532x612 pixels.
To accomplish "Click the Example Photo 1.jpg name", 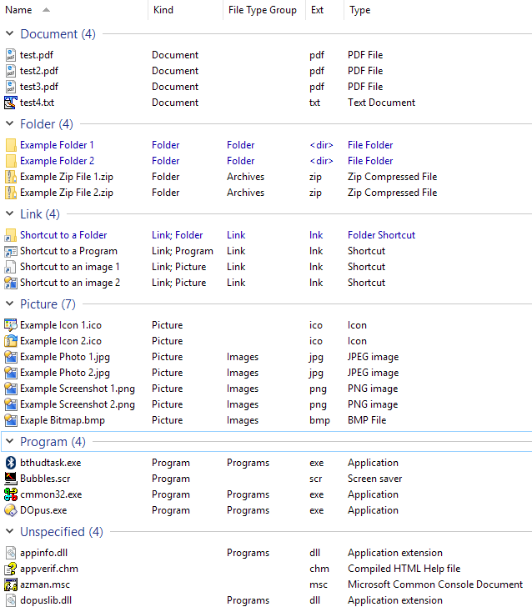I will pos(65,357).
